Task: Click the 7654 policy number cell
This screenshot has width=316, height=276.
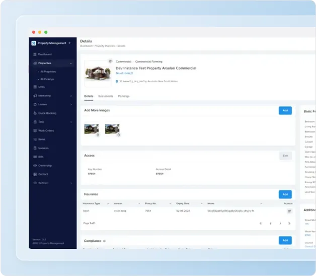Action: [x=148, y=211]
